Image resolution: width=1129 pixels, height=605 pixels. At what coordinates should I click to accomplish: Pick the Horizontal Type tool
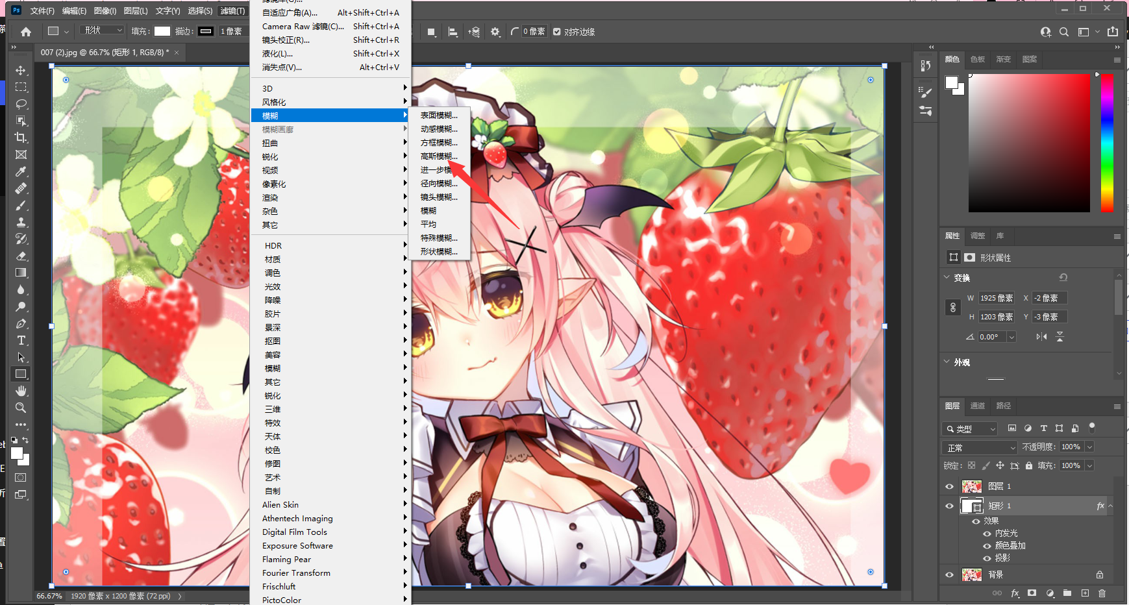pos(21,340)
